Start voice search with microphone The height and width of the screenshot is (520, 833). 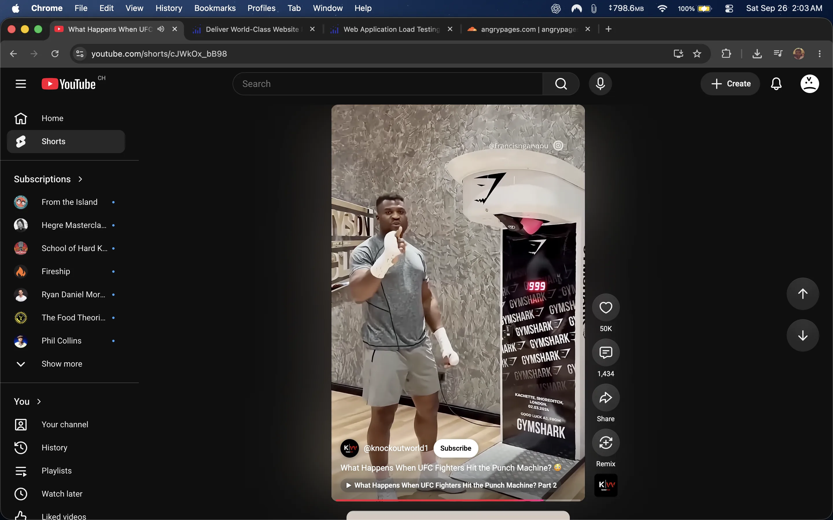(600, 83)
